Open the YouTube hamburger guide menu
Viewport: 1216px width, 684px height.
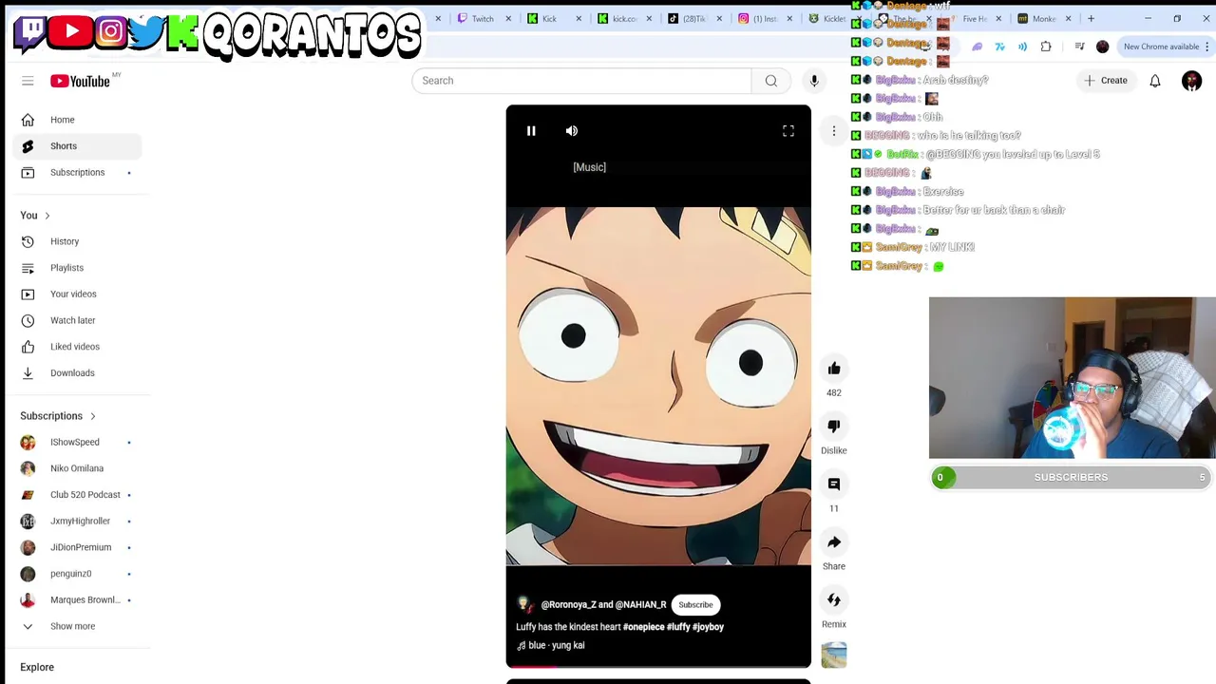pyautogui.click(x=28, y=81)
